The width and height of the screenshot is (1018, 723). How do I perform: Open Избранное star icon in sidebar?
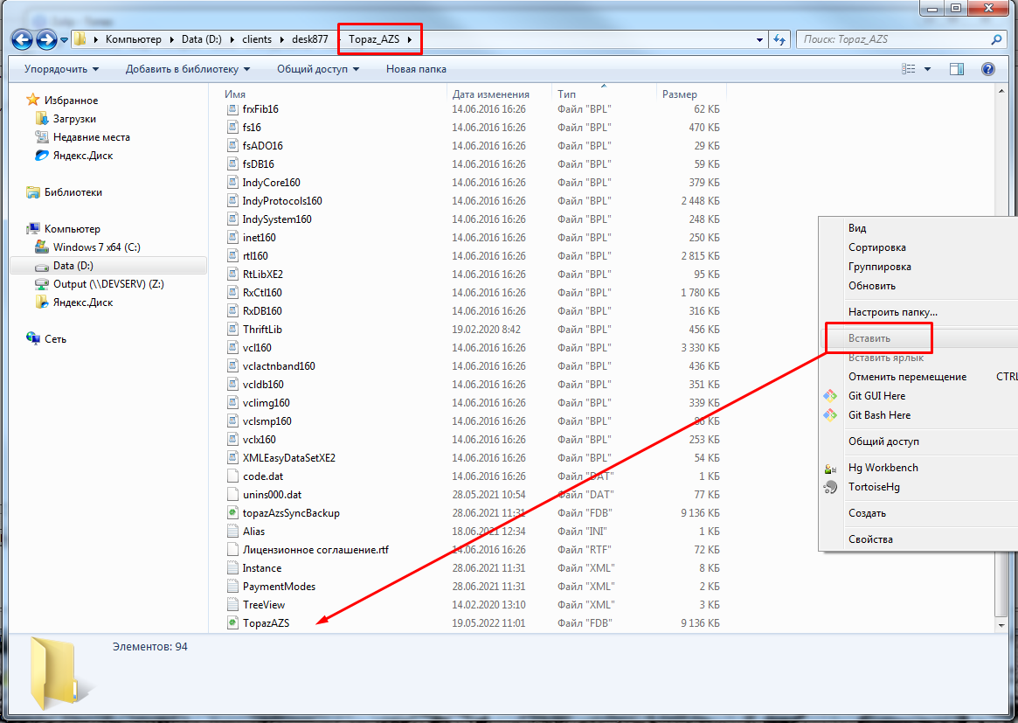point(33,100)
